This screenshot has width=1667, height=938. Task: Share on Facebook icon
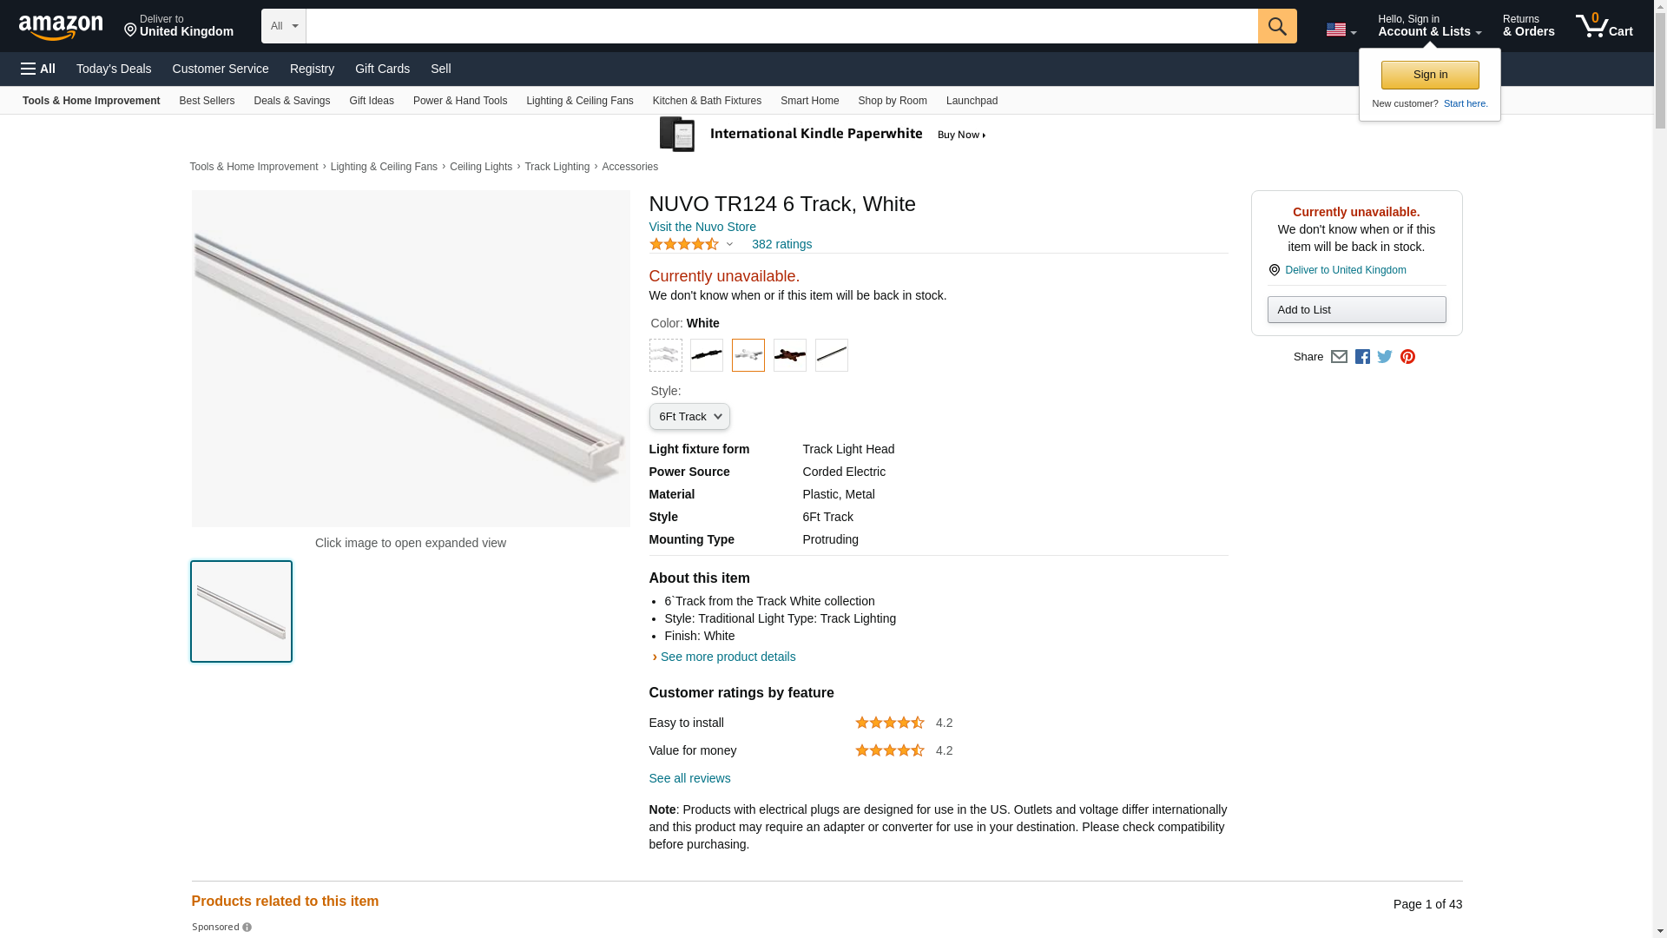1362,357
